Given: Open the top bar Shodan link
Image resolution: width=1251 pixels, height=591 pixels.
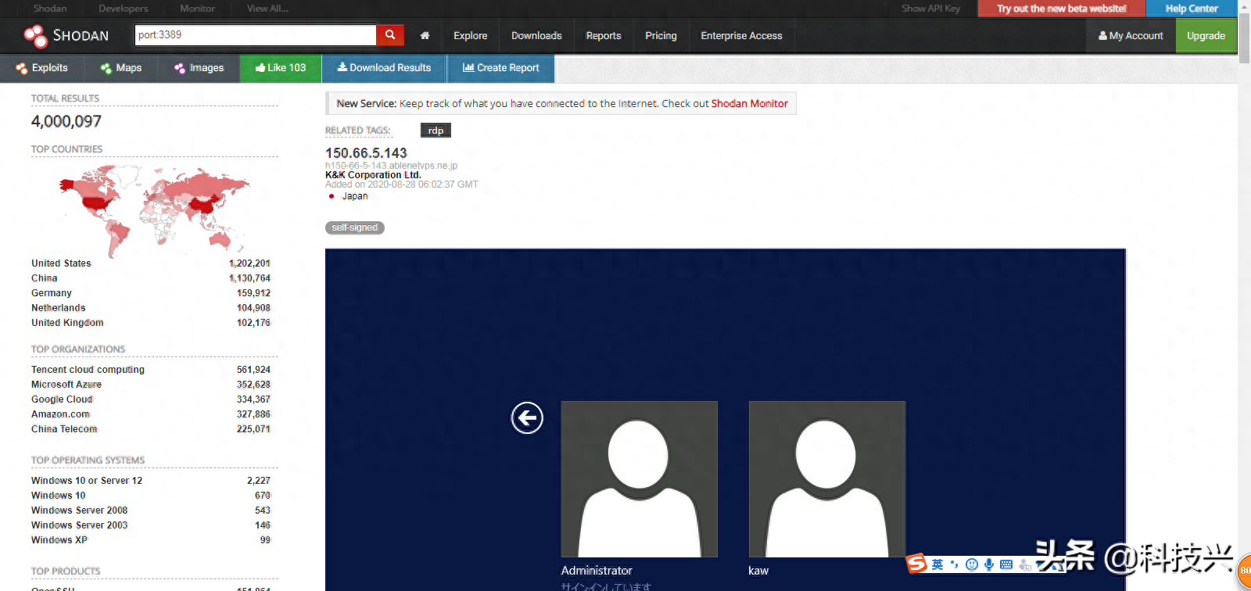Looking at the screenshot, I should 50,9.
